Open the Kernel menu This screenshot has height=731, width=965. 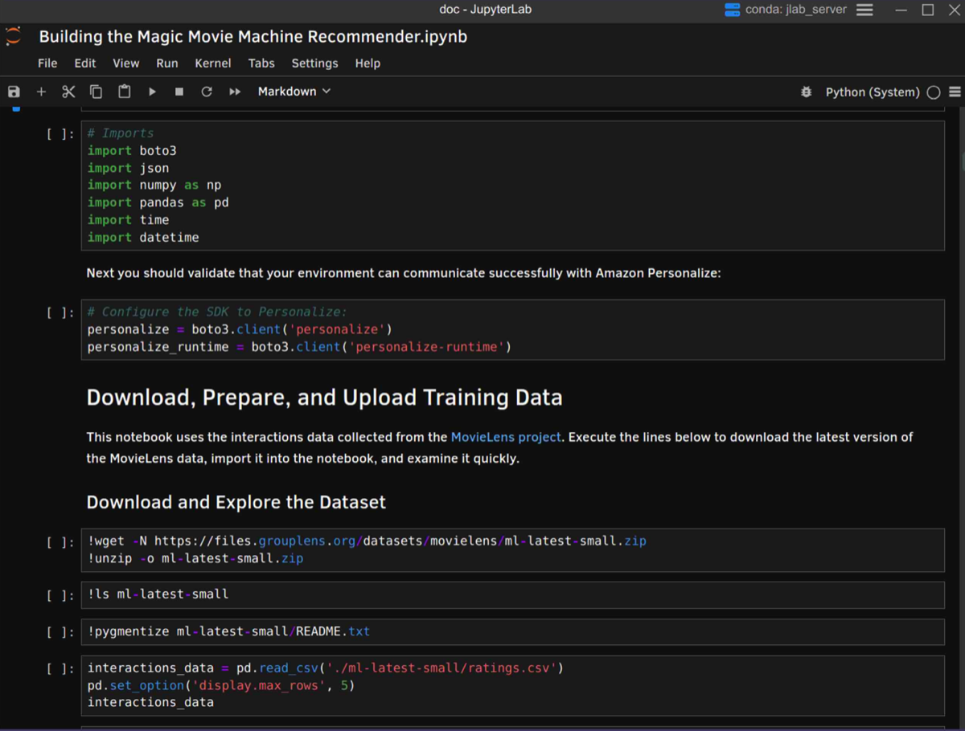pyautogui.click(x=212, y=63)
